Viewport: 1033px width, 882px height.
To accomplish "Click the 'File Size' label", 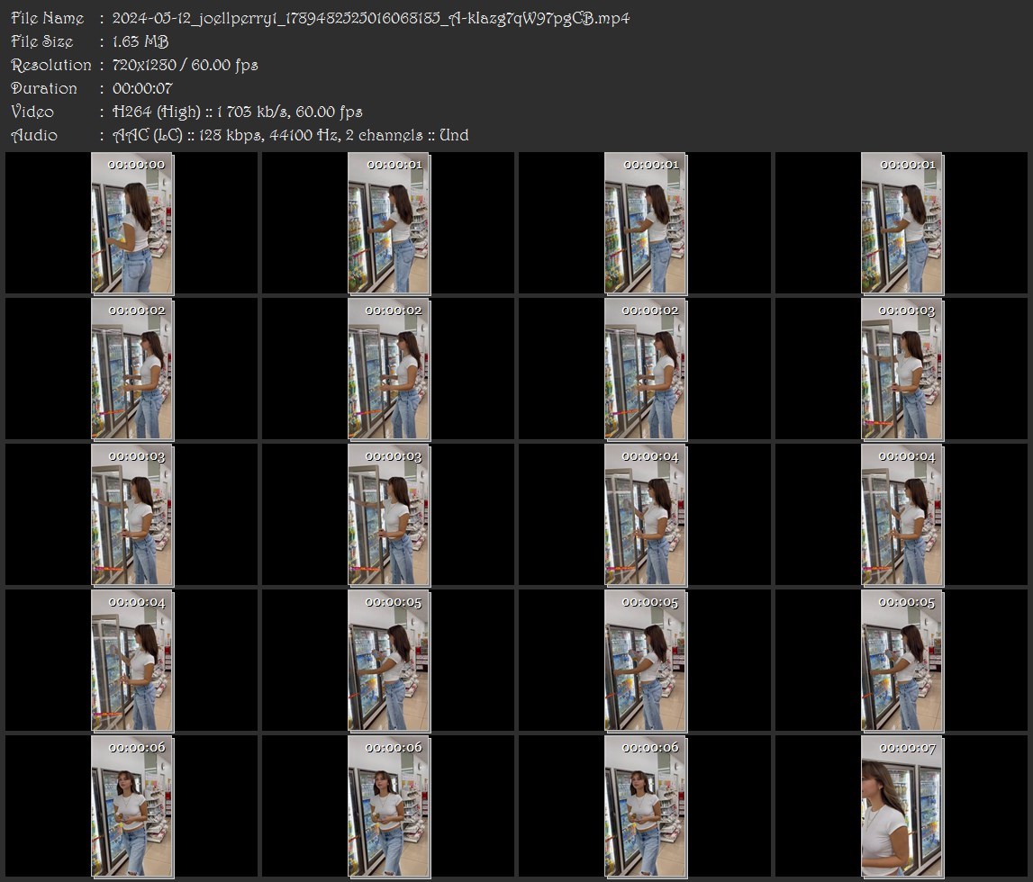I will coord(42,41).
